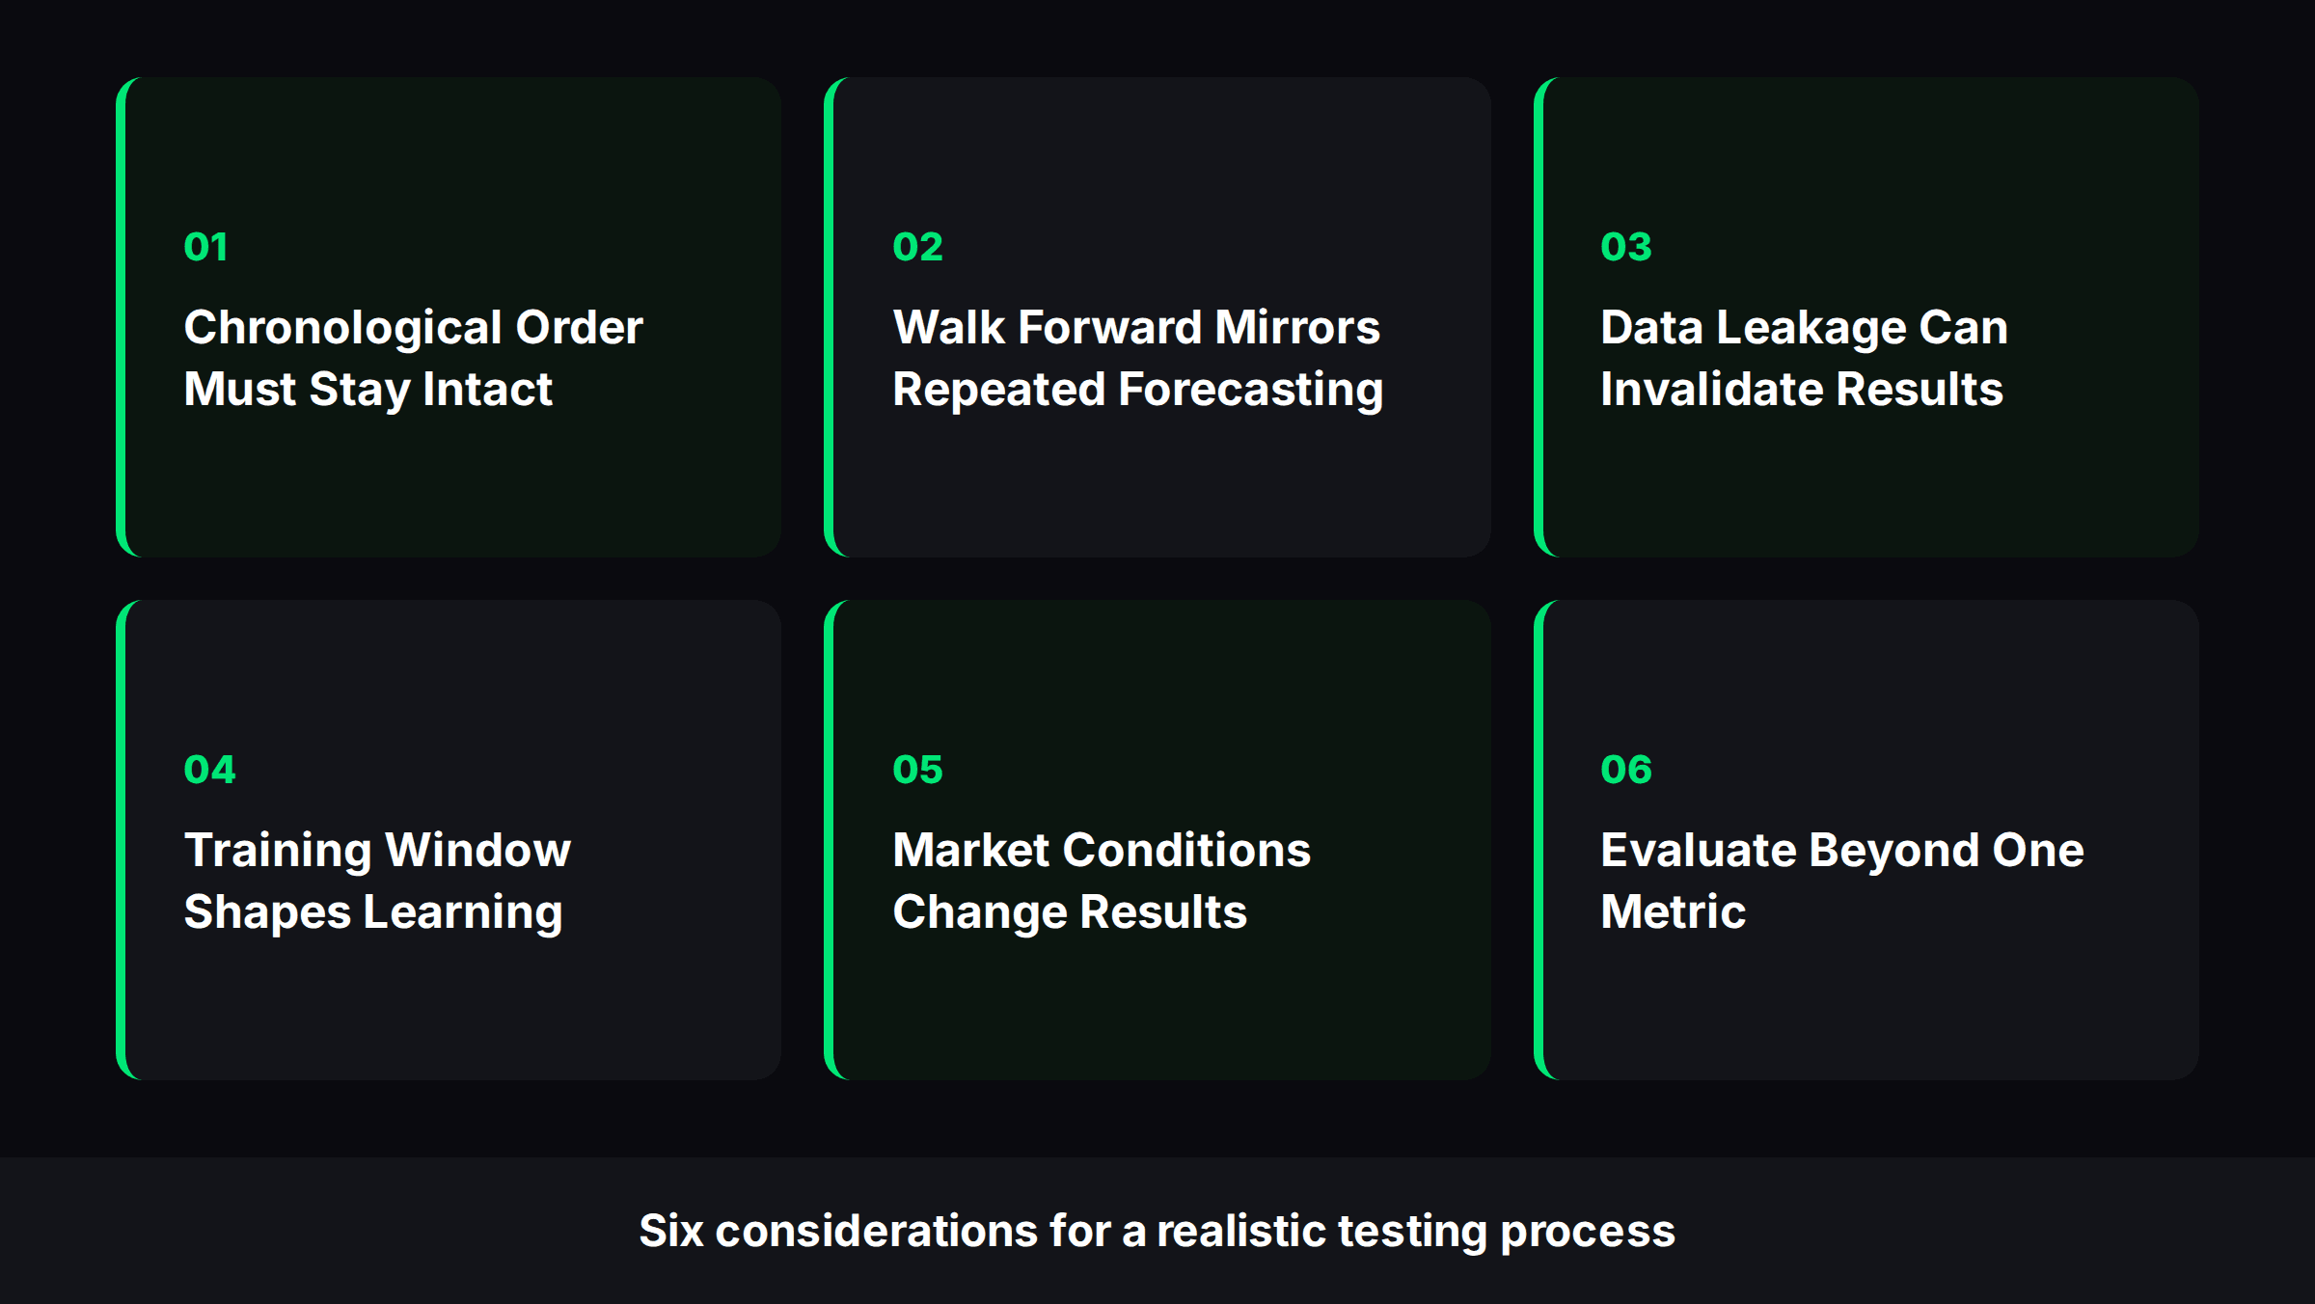Click the word 'Metric' in card 06

coord(1674,911)
